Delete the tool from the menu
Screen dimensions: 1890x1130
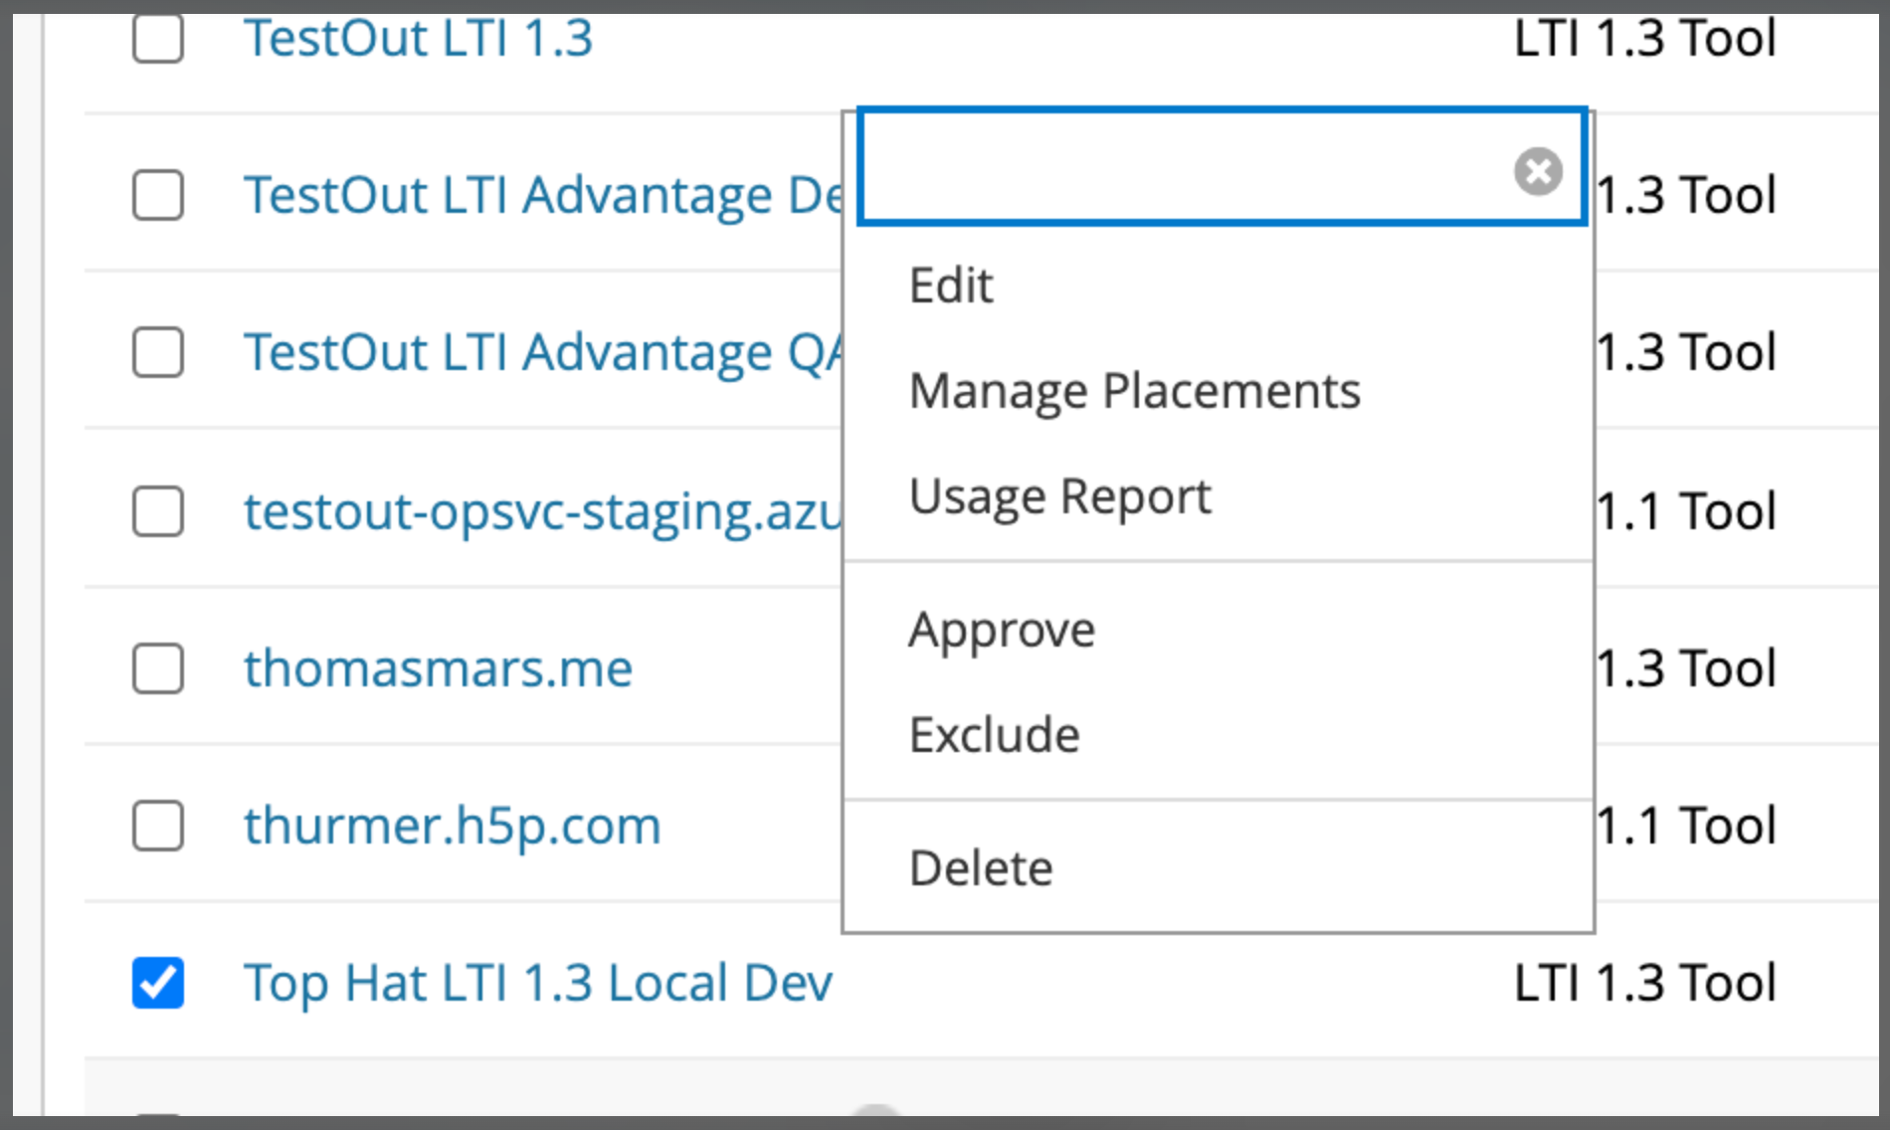(x=981, y=867)
